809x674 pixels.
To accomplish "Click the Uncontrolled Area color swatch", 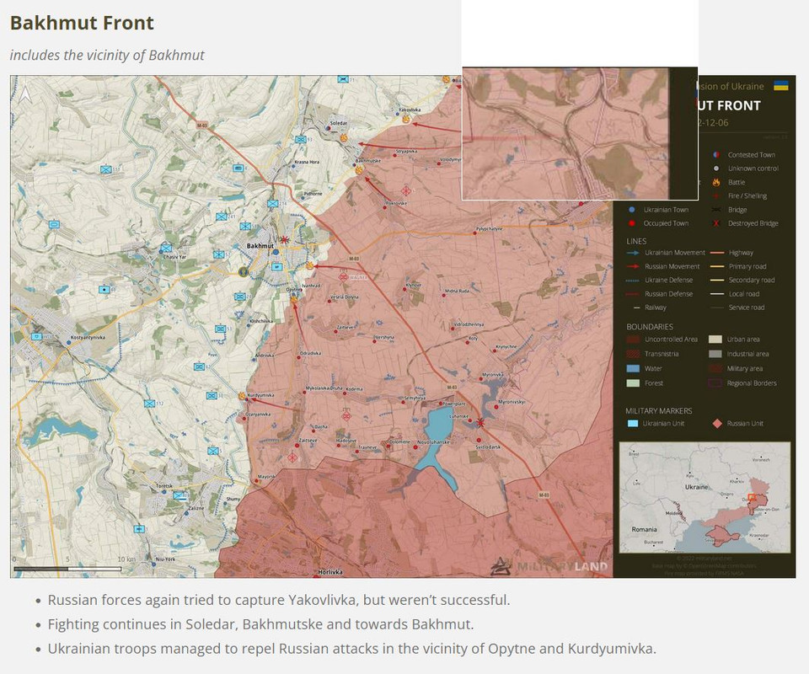I will [633, 340].
